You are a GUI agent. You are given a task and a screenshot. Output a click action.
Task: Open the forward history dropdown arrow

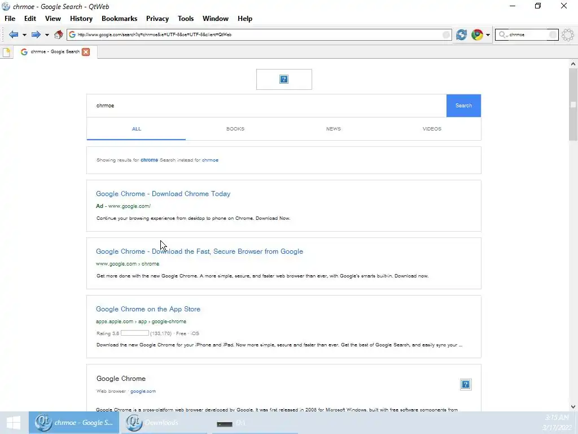(x=47, y=35)
